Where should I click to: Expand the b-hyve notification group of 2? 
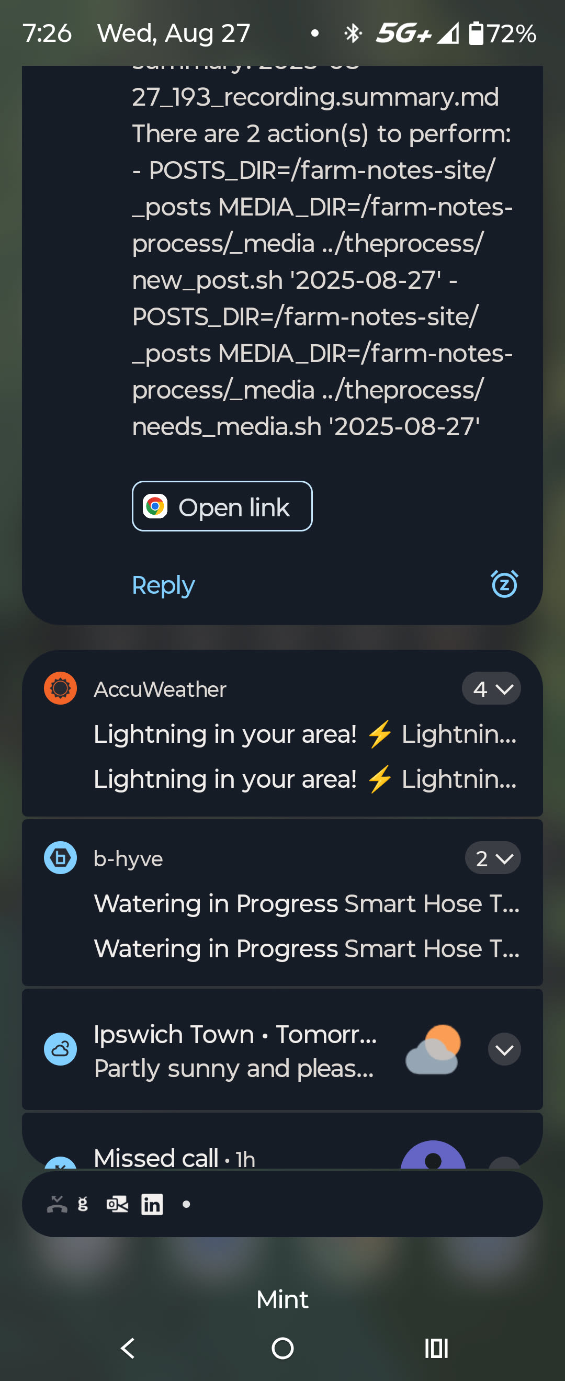[x=493, y=858]
